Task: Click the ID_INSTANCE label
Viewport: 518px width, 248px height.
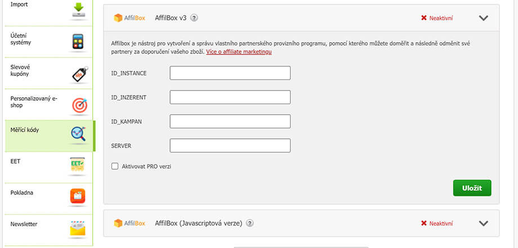Action: point(129,73)
